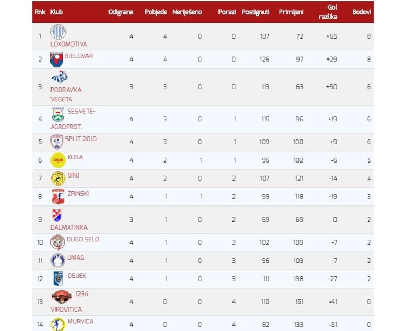Open the MURVICA club link
408x331 pixels.
pos(81,322)
